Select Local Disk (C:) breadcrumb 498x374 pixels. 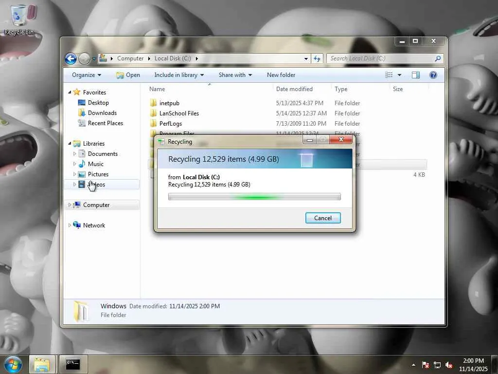click(x=173, y=58)
